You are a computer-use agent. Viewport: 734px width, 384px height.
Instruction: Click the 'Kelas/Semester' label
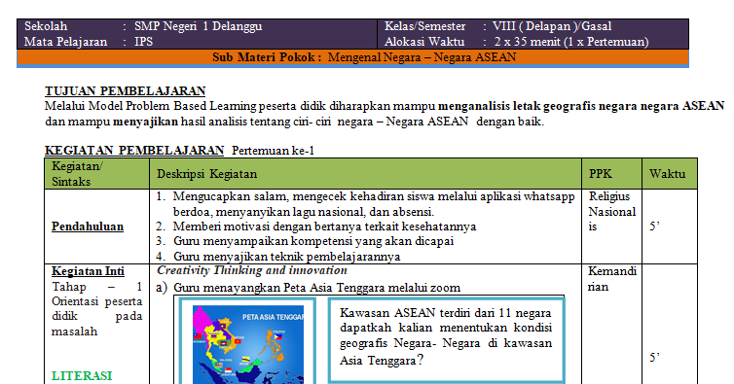pos(424,26)
